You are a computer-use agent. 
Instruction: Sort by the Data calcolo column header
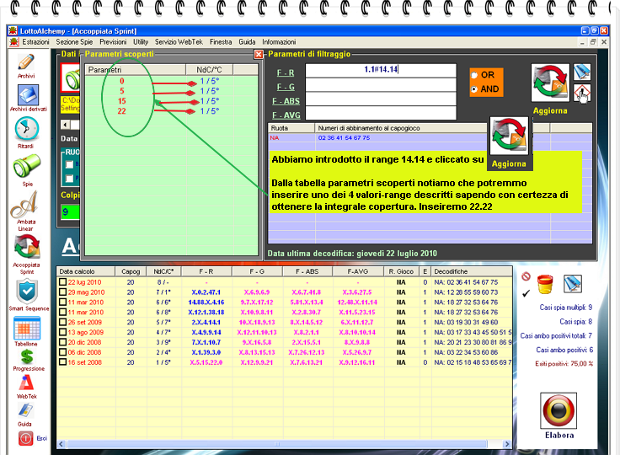86,271
